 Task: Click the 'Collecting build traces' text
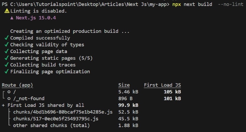(43, 65)
